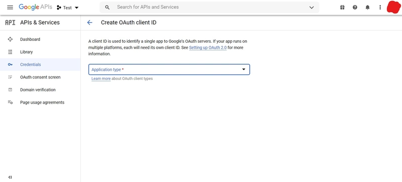Open the gift free trial icon

point(342,8)
